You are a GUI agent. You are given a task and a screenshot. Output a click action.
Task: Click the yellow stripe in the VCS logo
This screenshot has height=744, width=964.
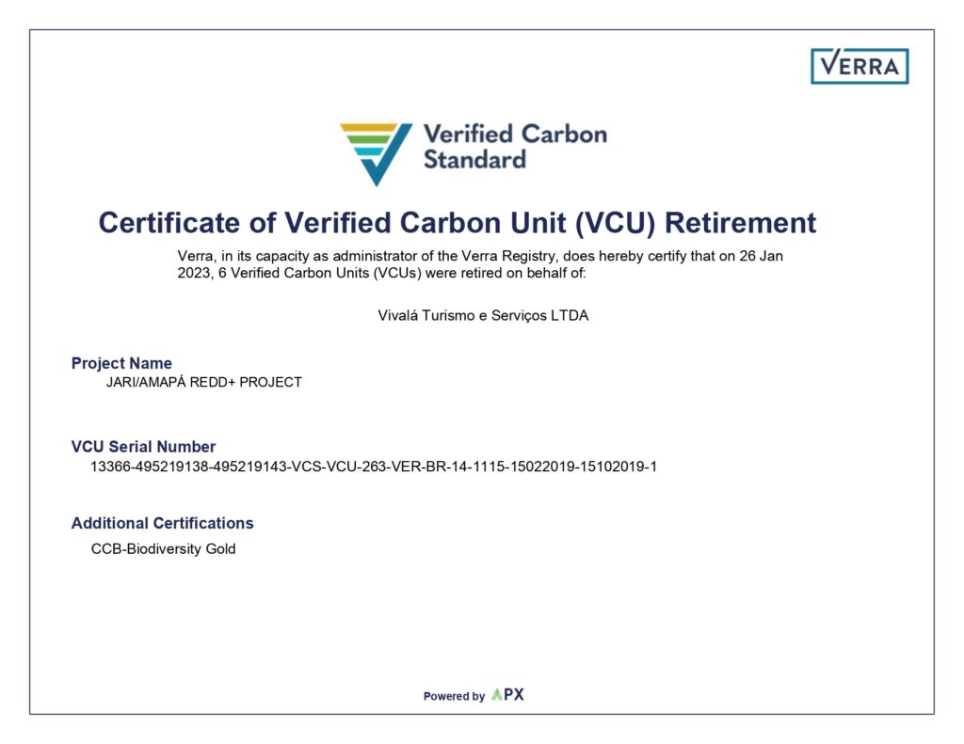pyautogui.click(x=373, y=127)
